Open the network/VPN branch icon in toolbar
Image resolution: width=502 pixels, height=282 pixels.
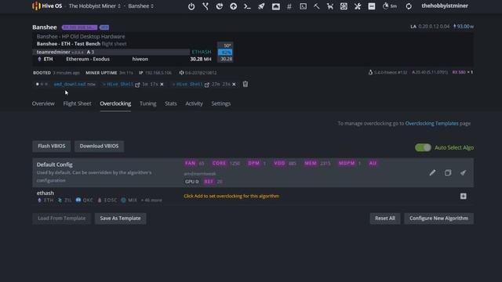pos(206,6)
